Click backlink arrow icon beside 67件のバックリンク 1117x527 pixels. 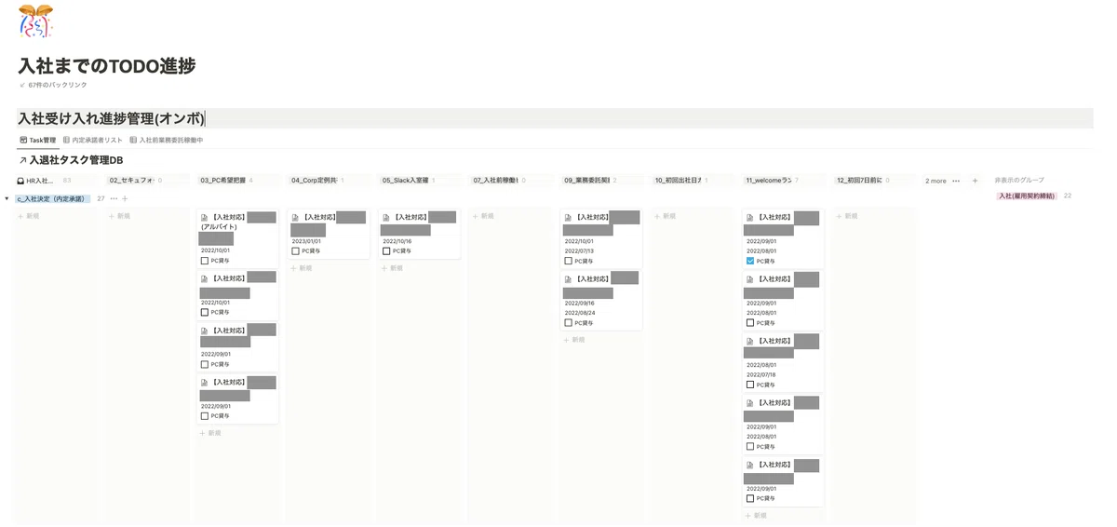pos(22,85)
